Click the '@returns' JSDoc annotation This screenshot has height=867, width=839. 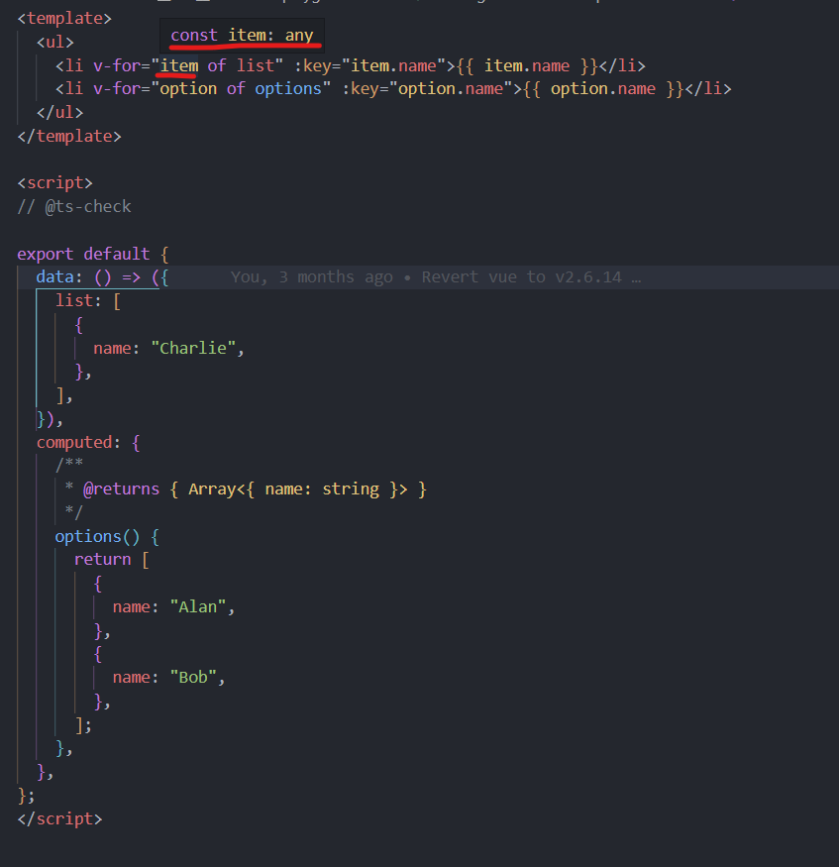click(x=120, y=488)
